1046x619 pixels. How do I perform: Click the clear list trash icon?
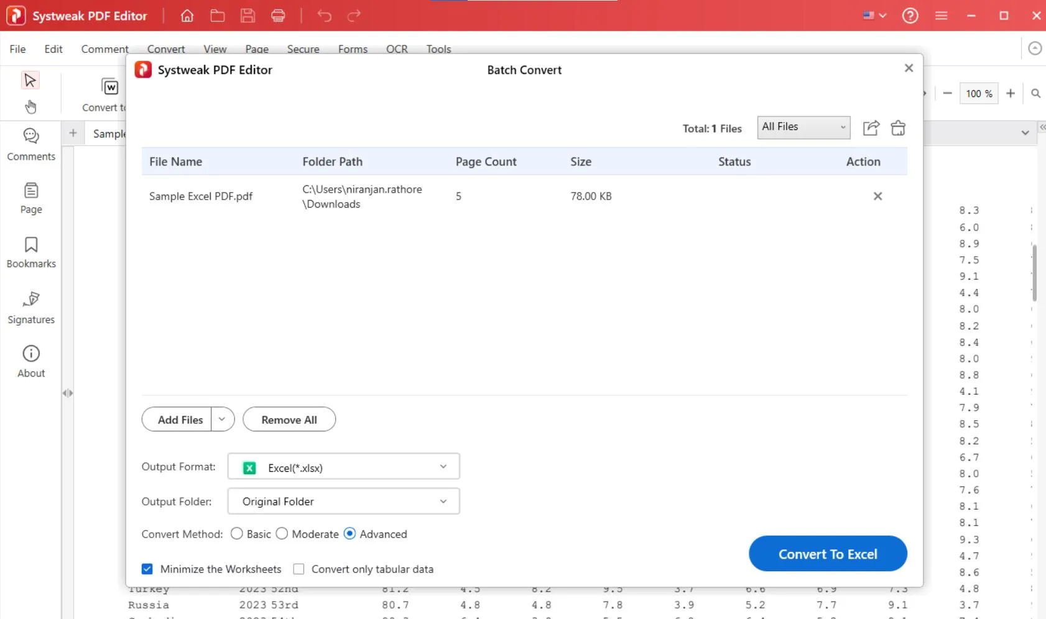tap(899, 127)
